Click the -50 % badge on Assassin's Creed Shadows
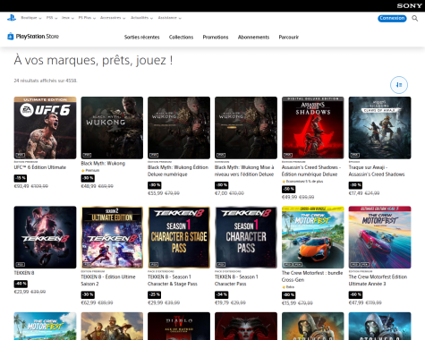The width and height of the screenshot is (425, 340). (x=289, y=189)
